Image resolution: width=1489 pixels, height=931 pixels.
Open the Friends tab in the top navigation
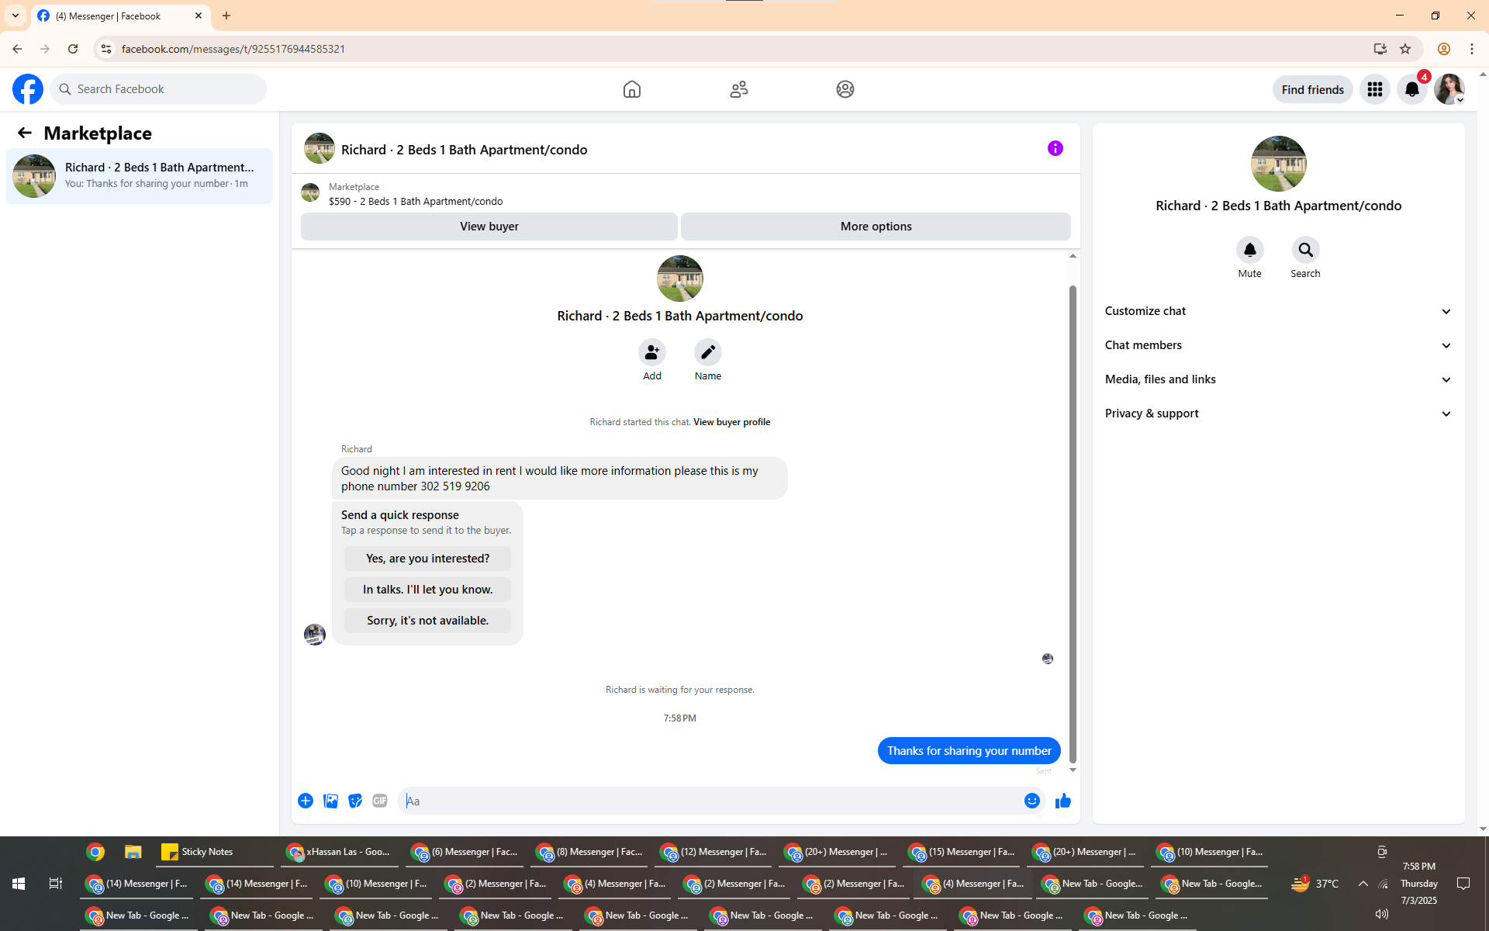pyautogui.click(x=738, y=89)
